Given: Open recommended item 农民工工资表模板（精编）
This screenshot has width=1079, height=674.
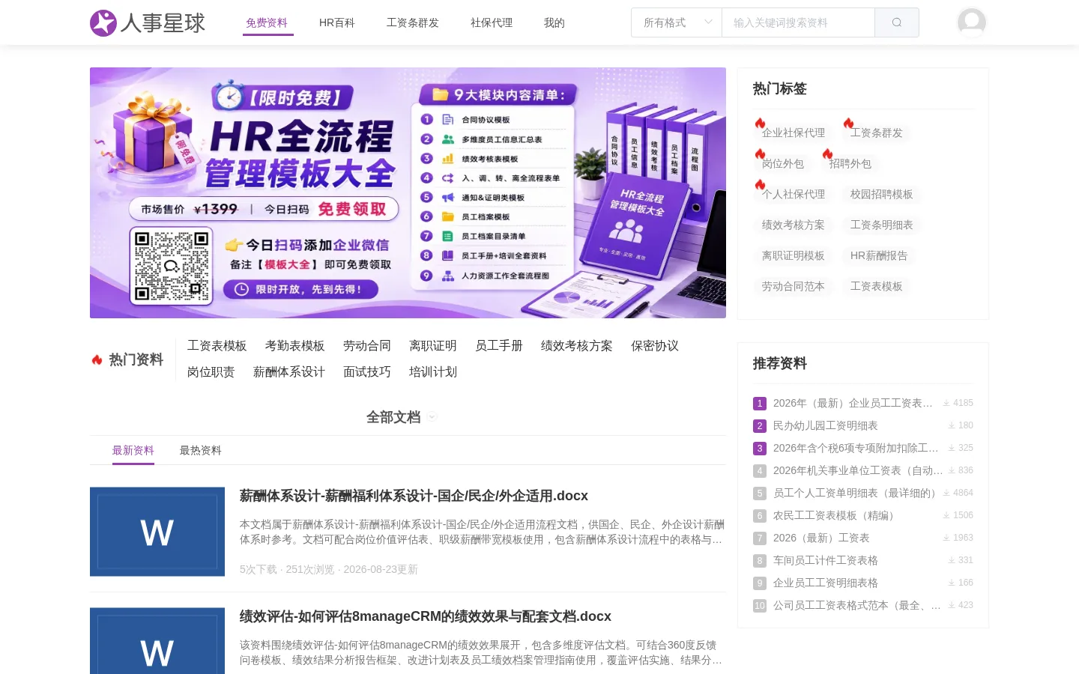Looking at the screenshot, I should 836,515.
